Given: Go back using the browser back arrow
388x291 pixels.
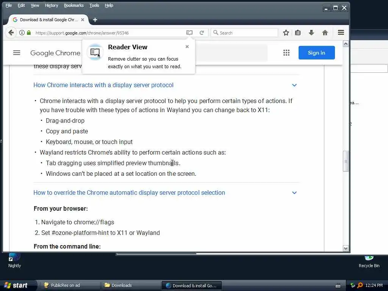Looking at the screenshot, I should pos(11,33).
